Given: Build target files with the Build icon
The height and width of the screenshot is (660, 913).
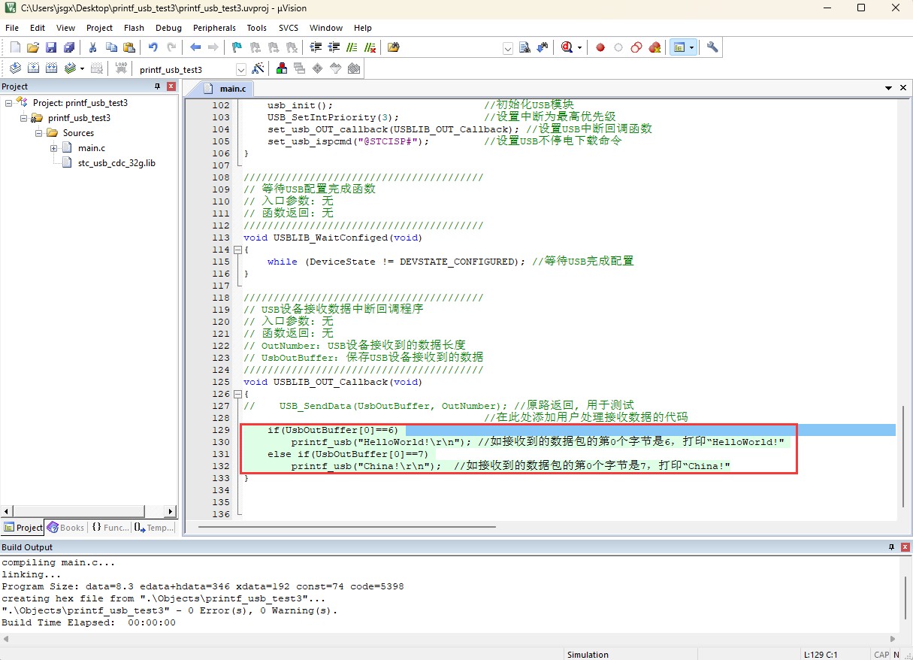Looking at the screenshot, I should pos(33,68).
